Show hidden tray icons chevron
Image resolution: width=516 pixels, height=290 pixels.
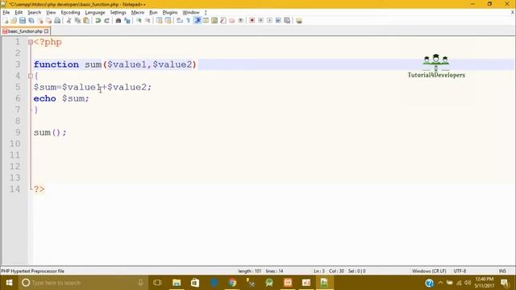tap(440, 283)
